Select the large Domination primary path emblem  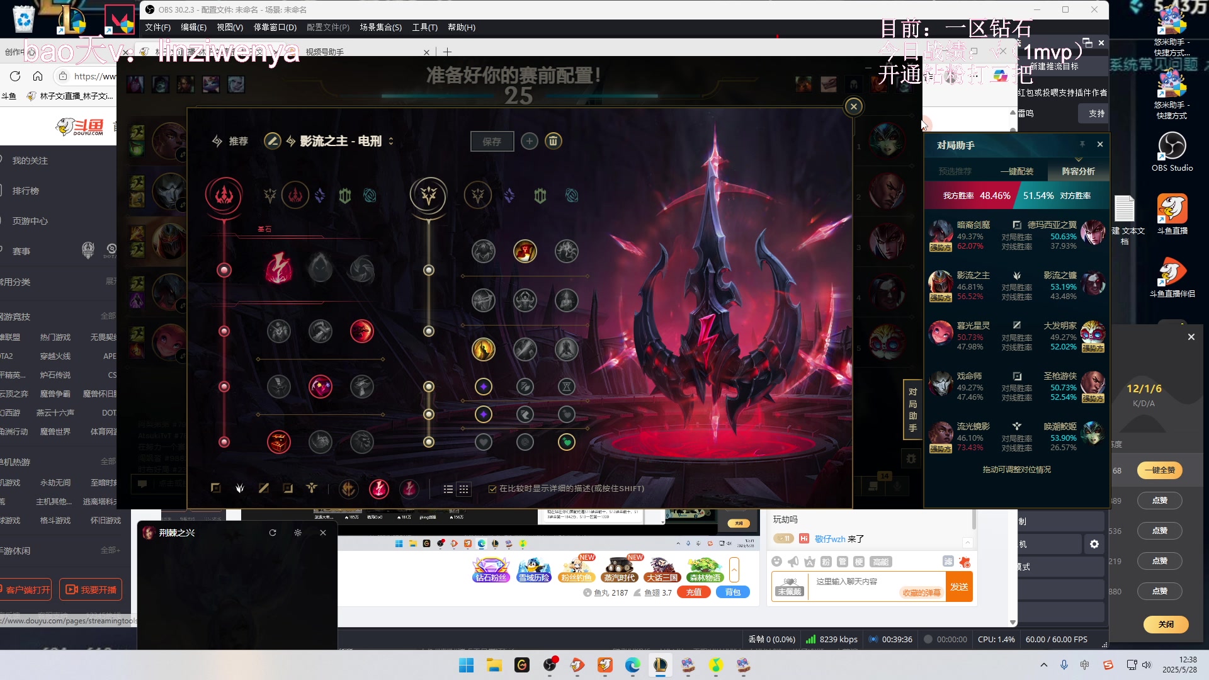coord(224,196)
